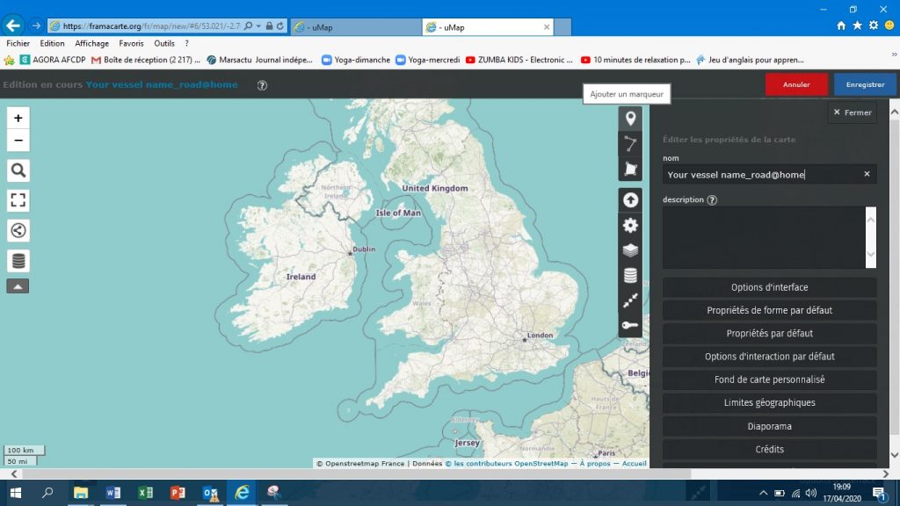
Task: Open the Favoris menu
Action: click(131, 43)
